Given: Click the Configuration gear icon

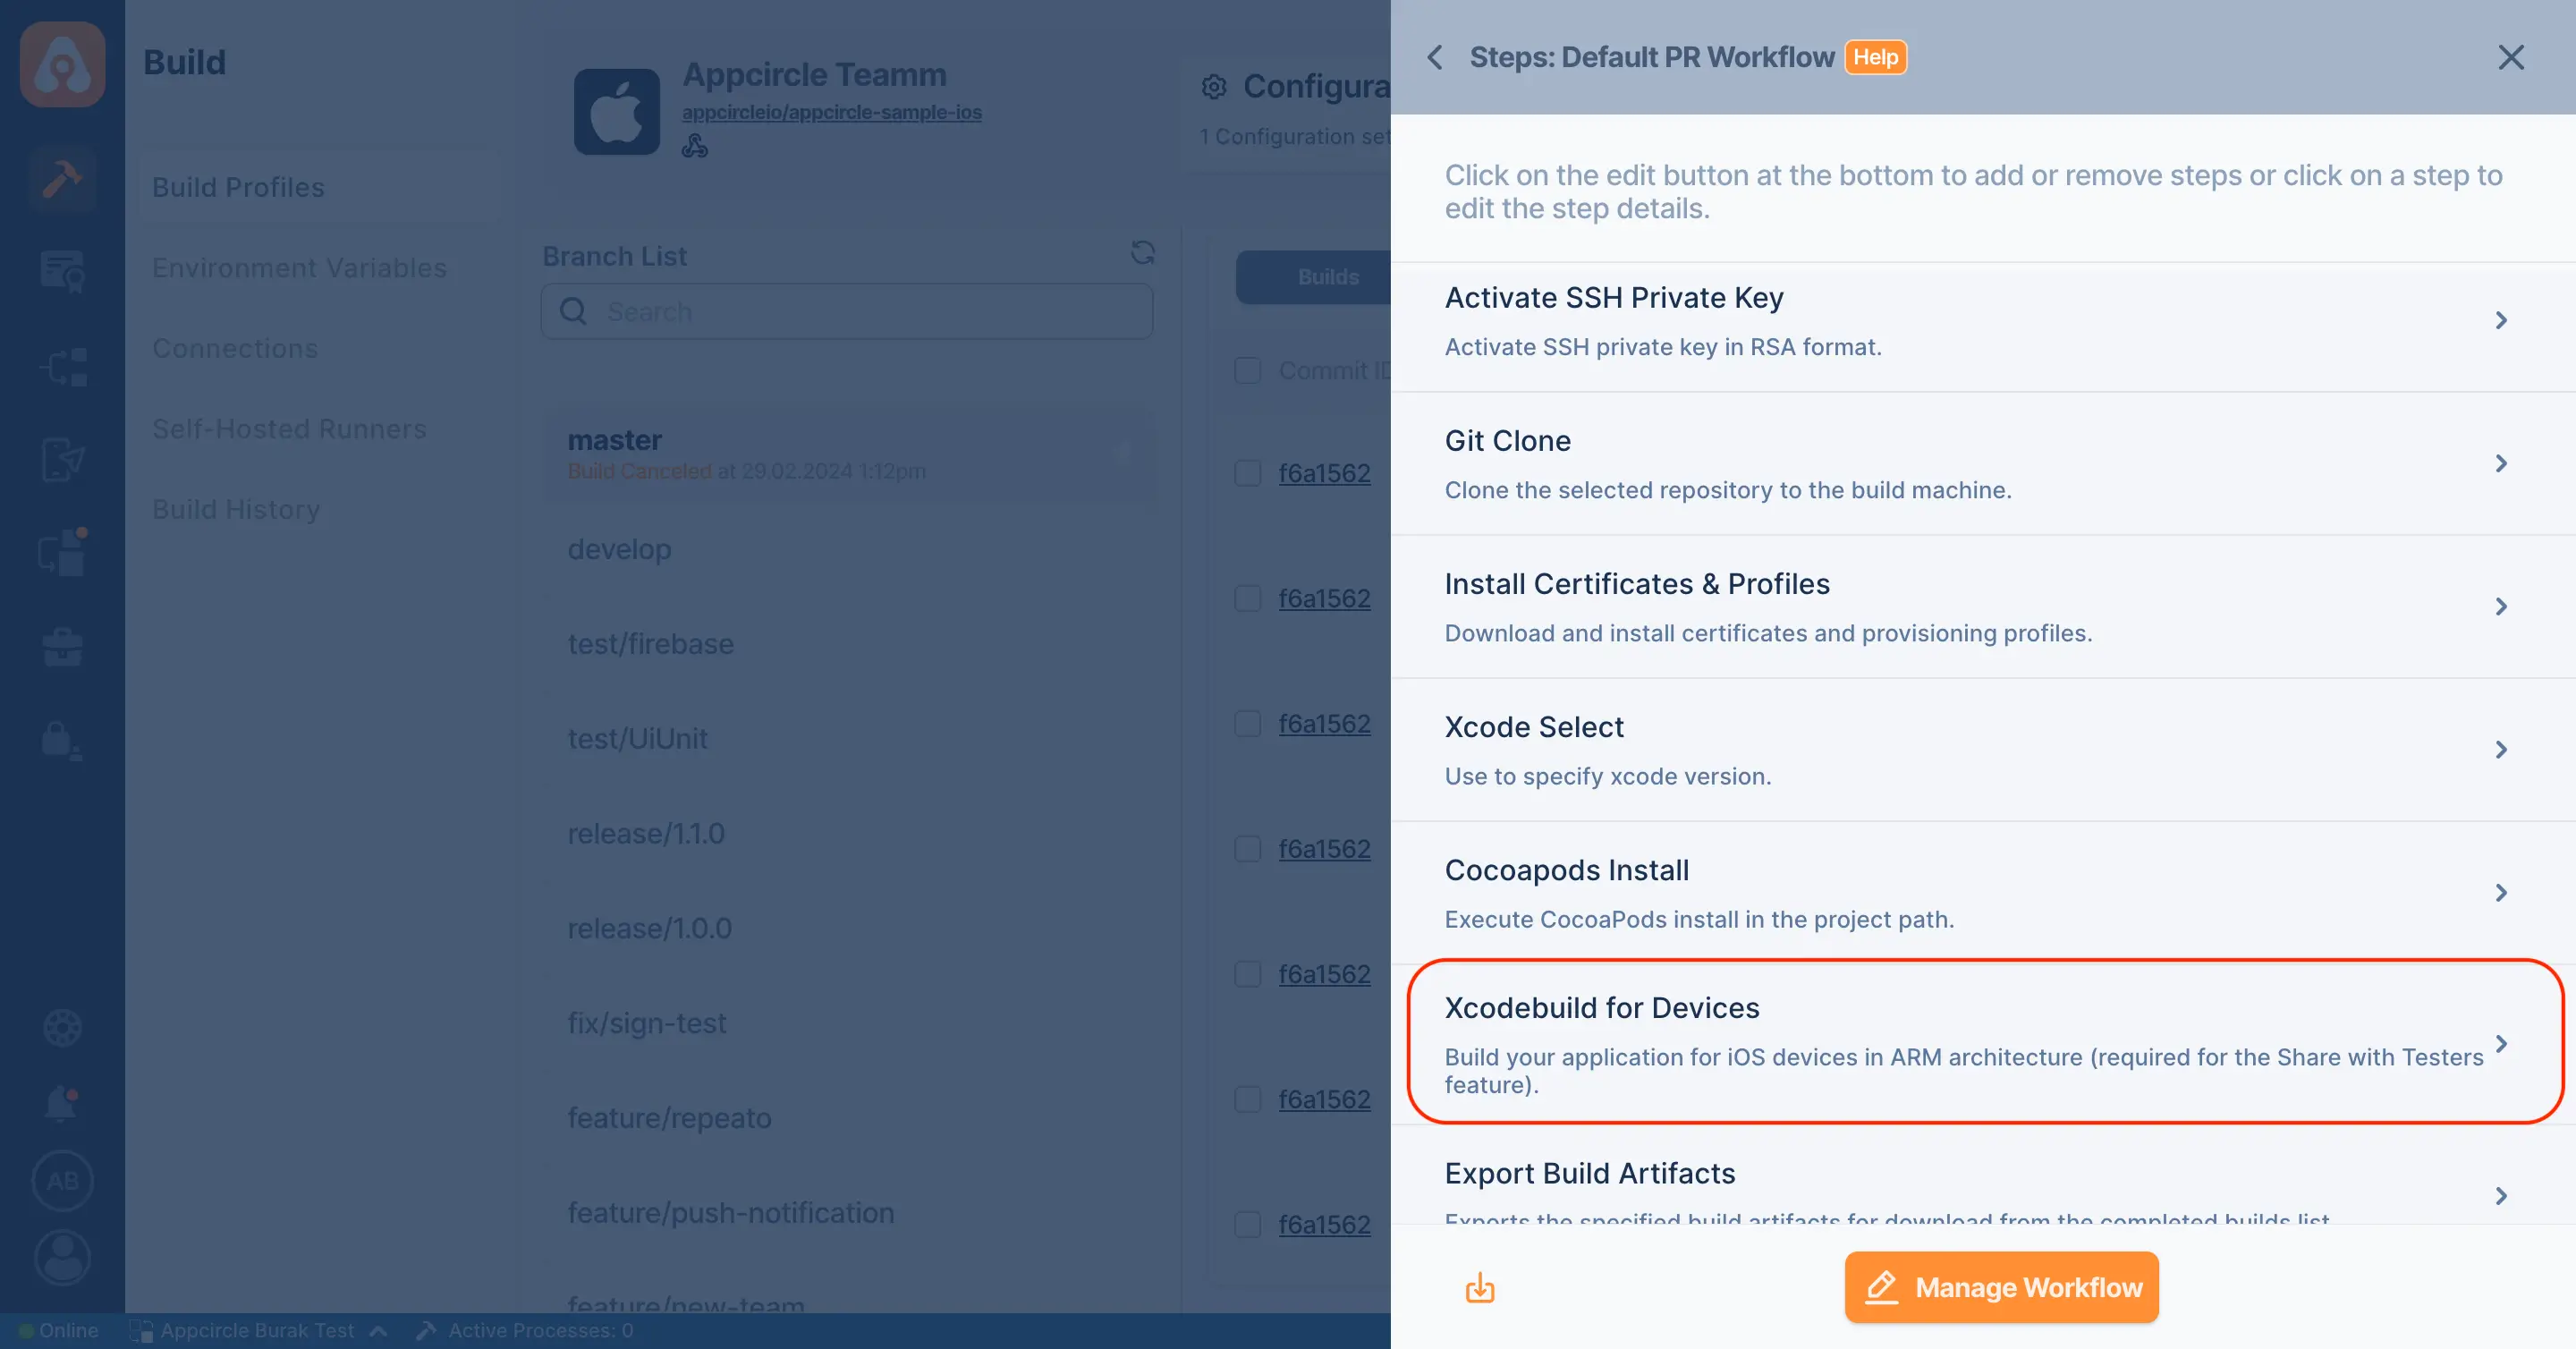Looking at the screenshot, I should pos(1214,87).
